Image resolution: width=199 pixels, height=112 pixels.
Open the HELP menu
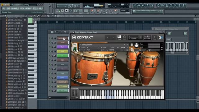point(41,8)
